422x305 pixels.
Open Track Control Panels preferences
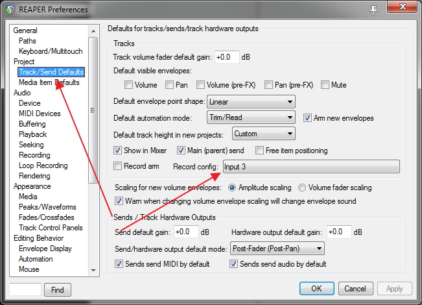pos(51,228)
